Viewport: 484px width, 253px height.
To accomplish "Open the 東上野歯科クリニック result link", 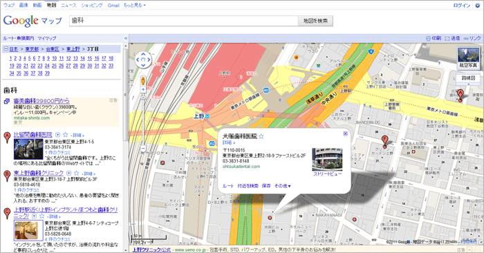I will (39, 173).
